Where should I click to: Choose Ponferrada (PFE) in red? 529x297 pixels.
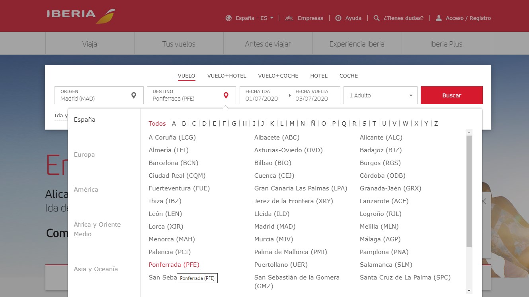[174, 265]
